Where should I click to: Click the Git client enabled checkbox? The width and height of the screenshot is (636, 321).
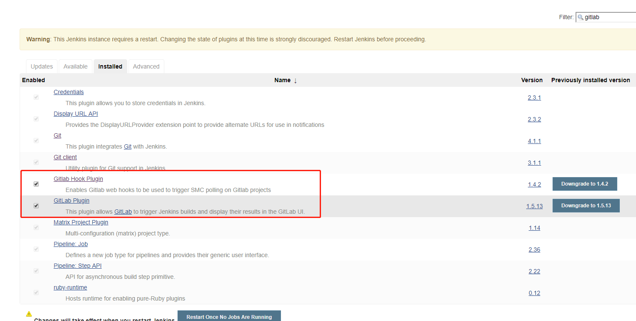[36, 162]
